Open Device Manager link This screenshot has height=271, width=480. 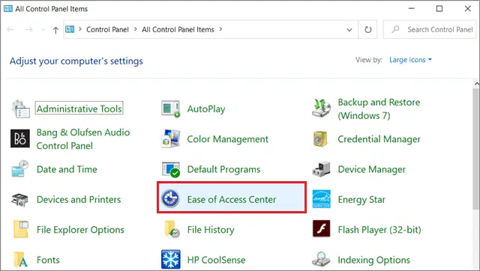tap(372, 169)
